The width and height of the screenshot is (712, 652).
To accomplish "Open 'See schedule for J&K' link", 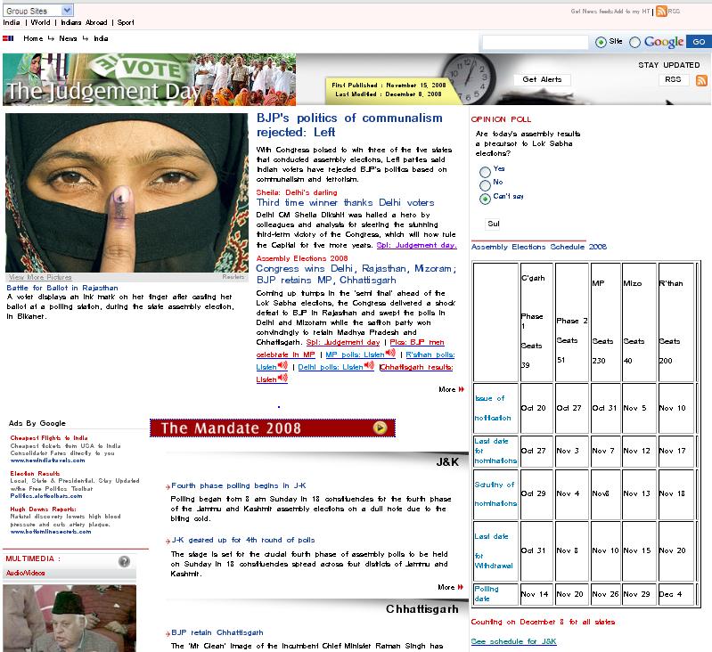I will tap(513, 641).
